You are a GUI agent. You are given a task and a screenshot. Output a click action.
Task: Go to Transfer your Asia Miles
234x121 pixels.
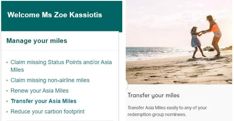pyautogui.click(x=43, y=101)
